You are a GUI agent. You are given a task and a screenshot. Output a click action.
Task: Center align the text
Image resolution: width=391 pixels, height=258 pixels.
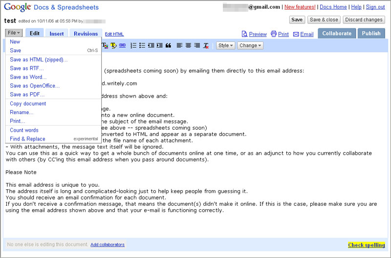click(188, 45)
